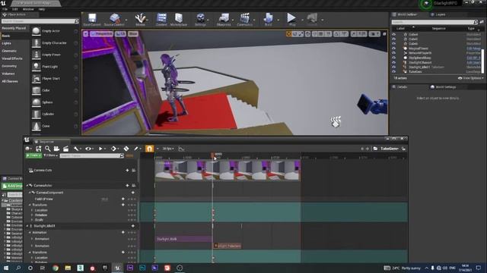Open the Marketplace toolbar icon
The image size is (487, 273).
(x=179, y=19)
